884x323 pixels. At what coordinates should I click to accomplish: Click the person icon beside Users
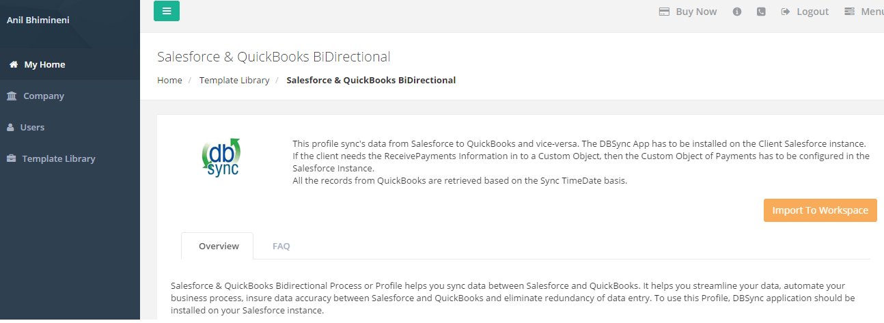[x=11, y=128]
